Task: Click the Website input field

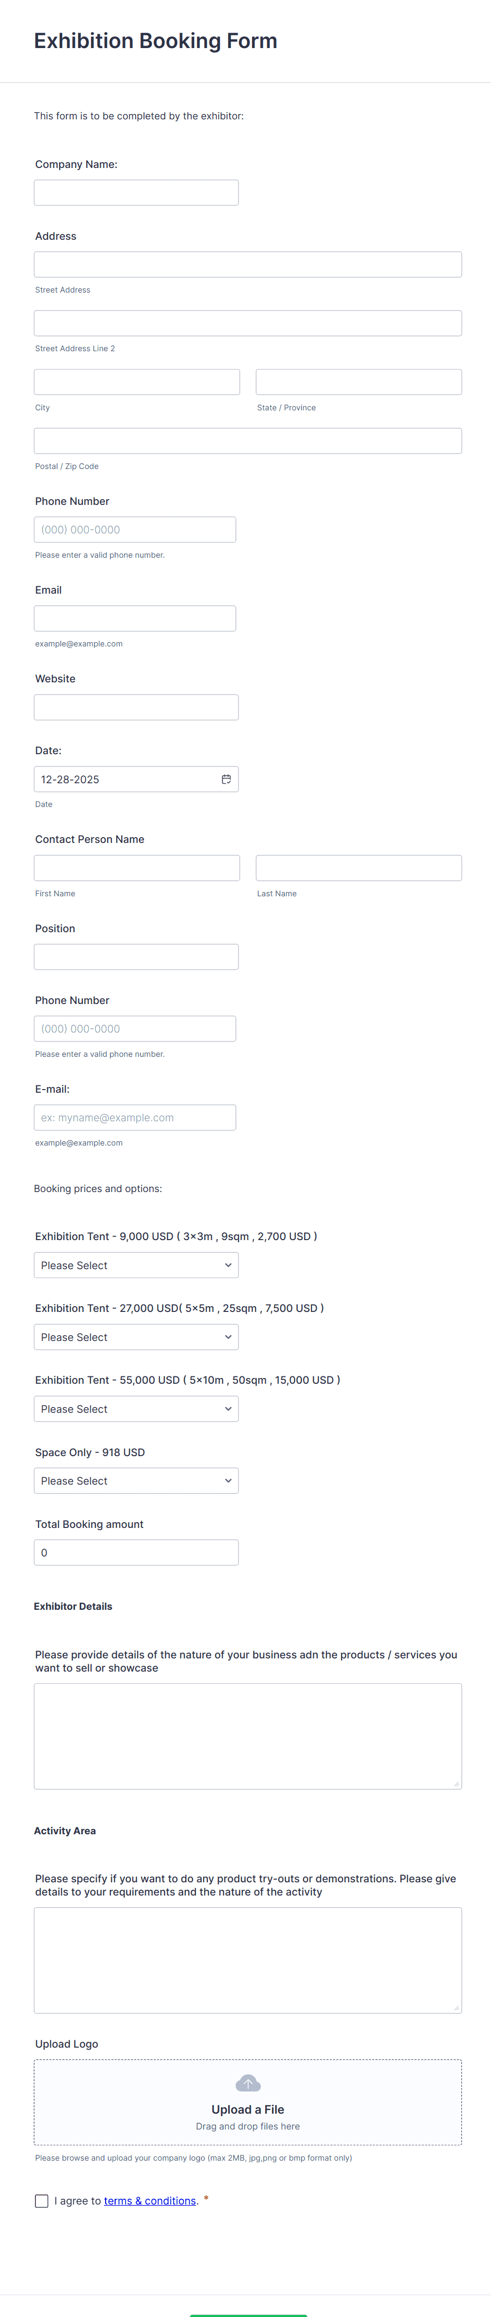Action: tap(136, 706)
